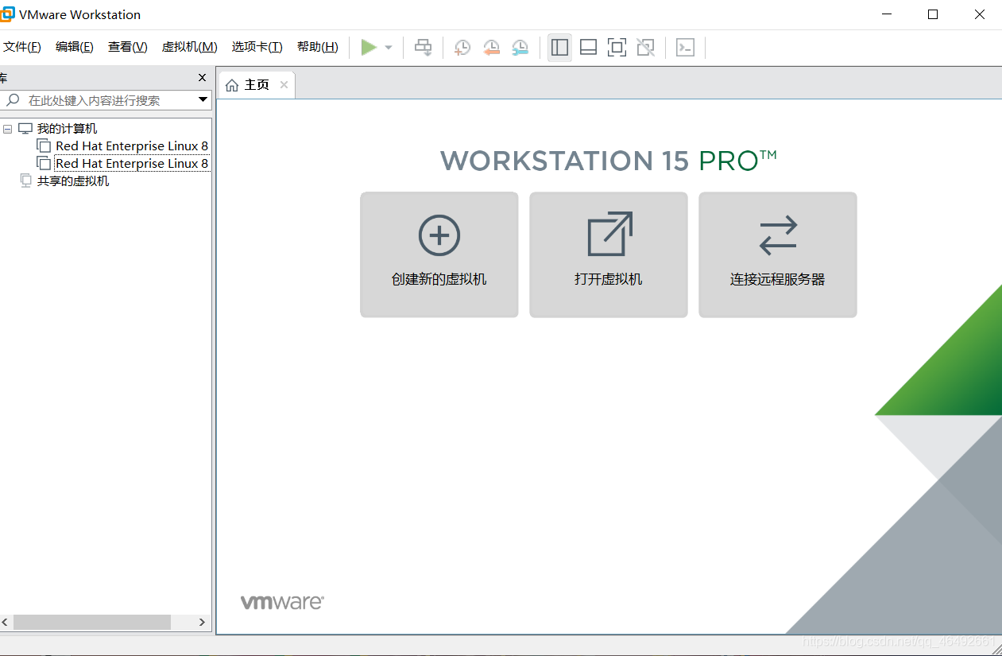
Task: Click the search magnifier icon in library
Action: pyautogui.click(x=13, y=100)
